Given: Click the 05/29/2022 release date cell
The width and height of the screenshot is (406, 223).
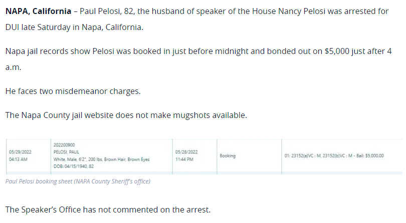Looking at the screenshot, I should coord(20,152).
